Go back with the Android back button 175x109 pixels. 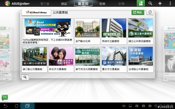point(5,106)
